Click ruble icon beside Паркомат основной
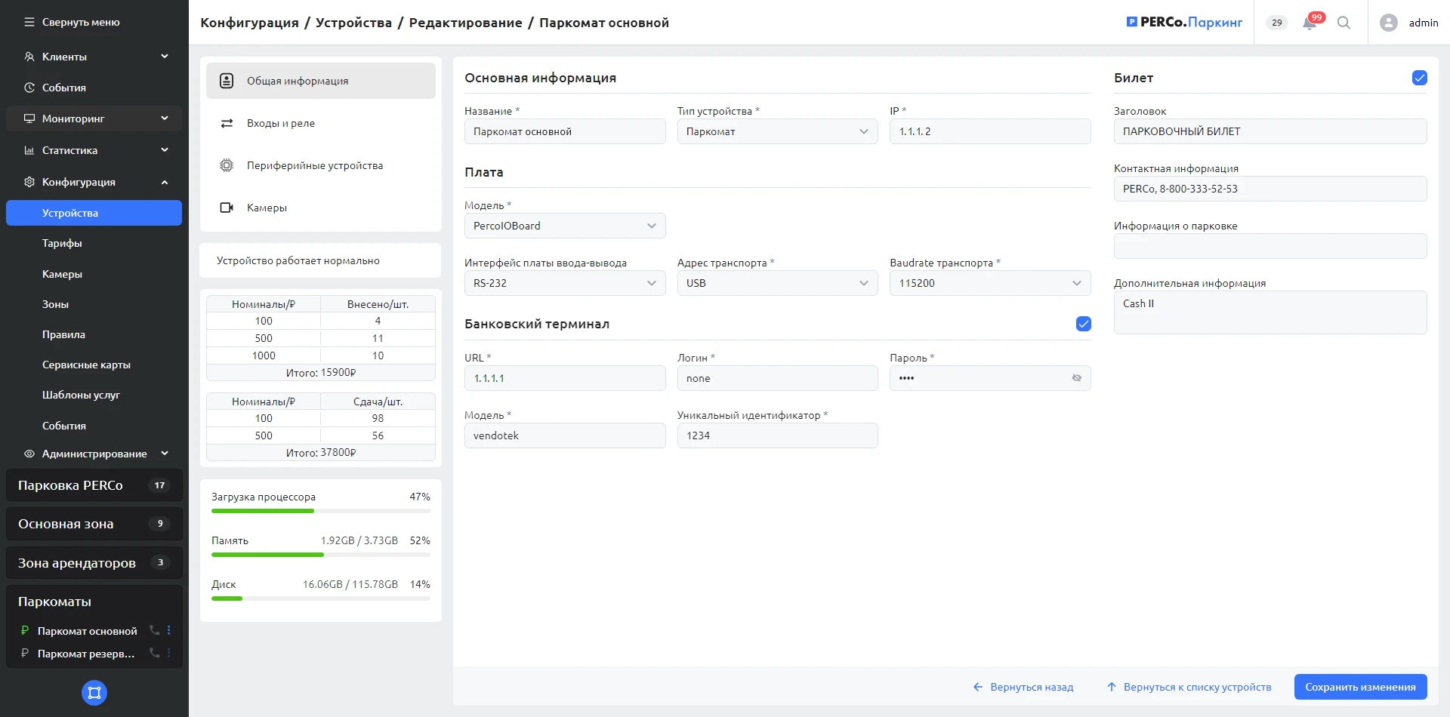This screenshot has width=1450, height=717. [25, 630]
